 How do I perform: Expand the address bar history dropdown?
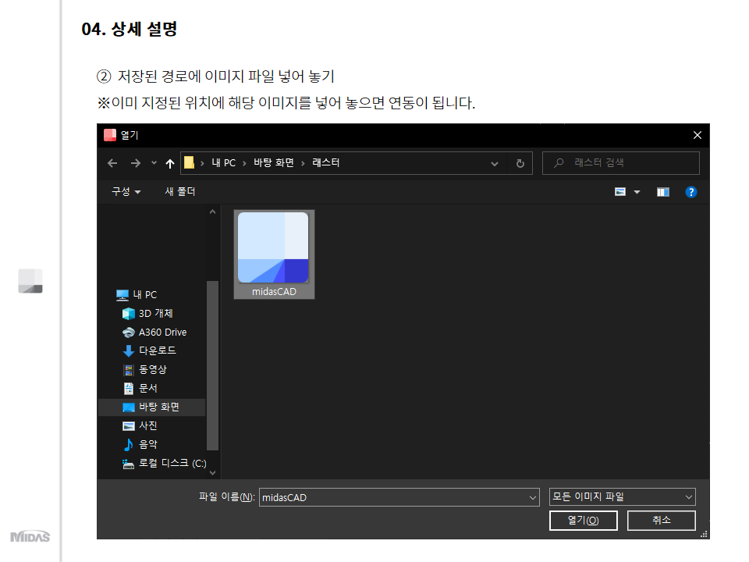(495, 164)
